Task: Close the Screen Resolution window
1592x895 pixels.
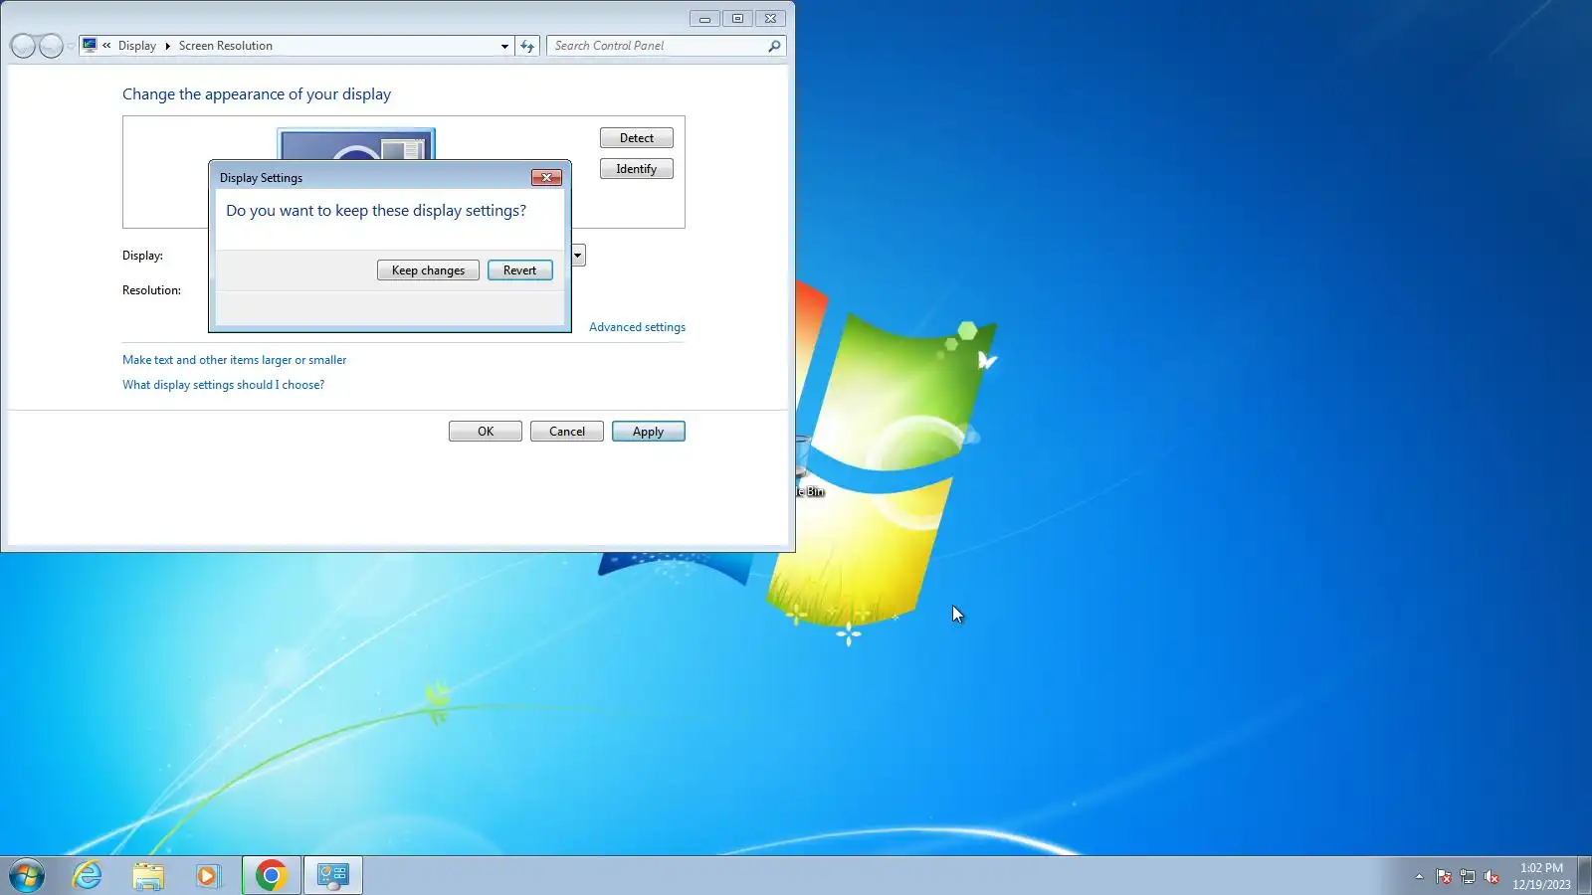Action: click(770, 19)
